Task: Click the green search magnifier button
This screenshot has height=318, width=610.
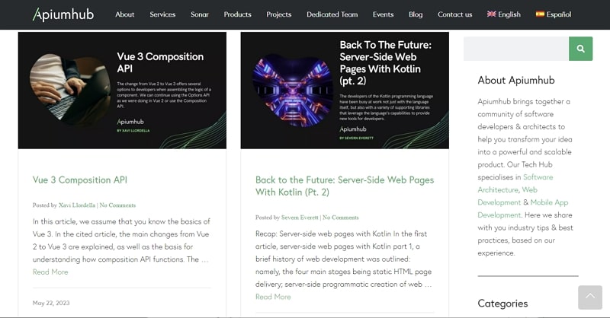Action: pos(580,49)
